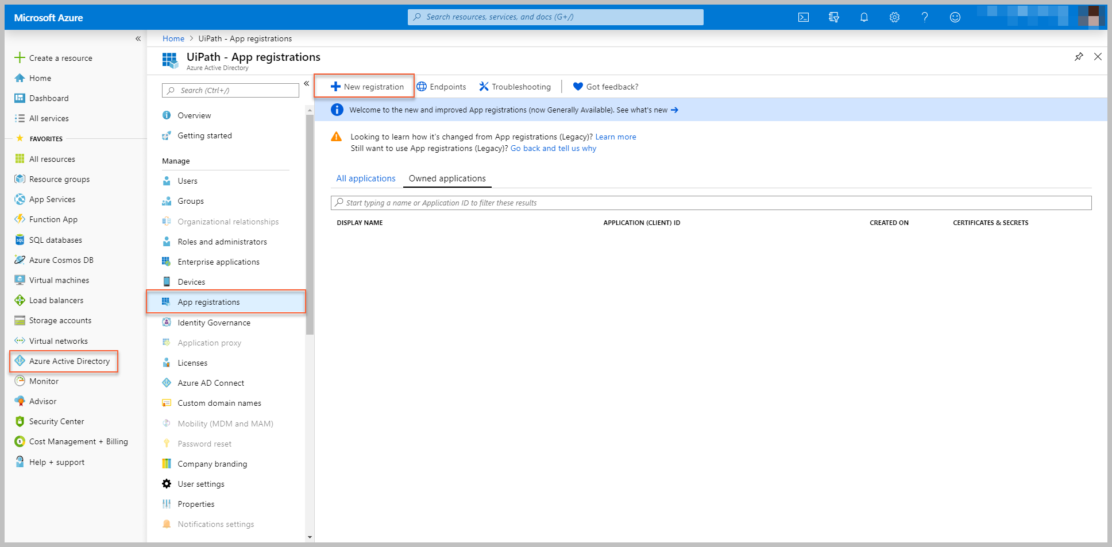
Task: Switch to the All applications tab
Action: (x=365, y=179)
